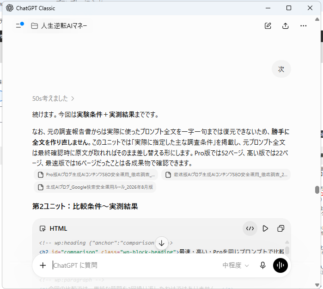Open the three-dot more options menu
This screenshot has width=323, height=289.
click(303, 26)
